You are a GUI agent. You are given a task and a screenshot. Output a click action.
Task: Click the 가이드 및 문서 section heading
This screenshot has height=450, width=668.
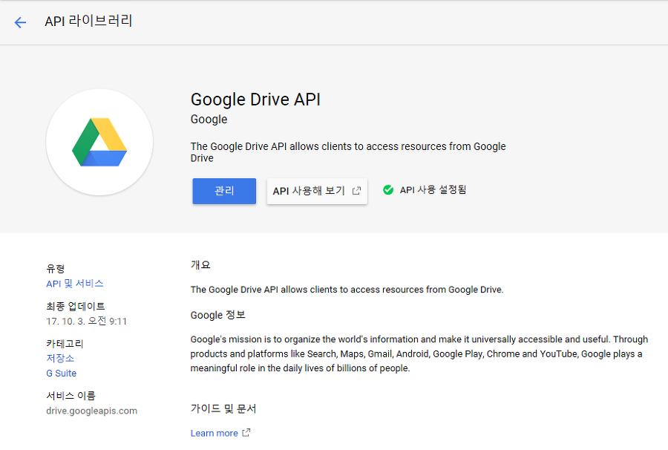point(223,409)
